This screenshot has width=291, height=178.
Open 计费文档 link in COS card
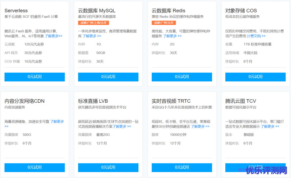point(256,36)
